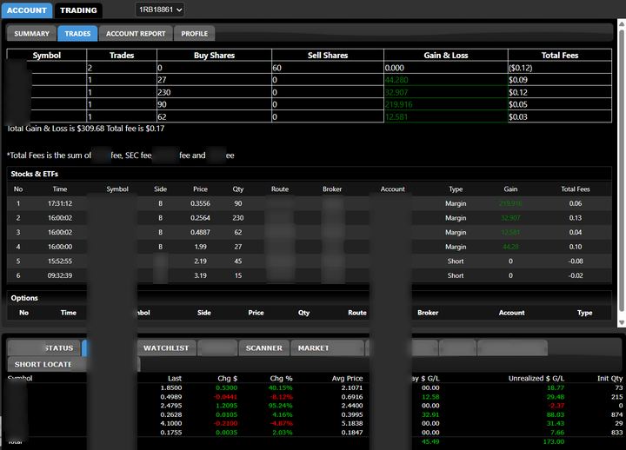This screenshot has width=626, height=450.
Task: Click the price 0.3556 cell
Action: 200,203
